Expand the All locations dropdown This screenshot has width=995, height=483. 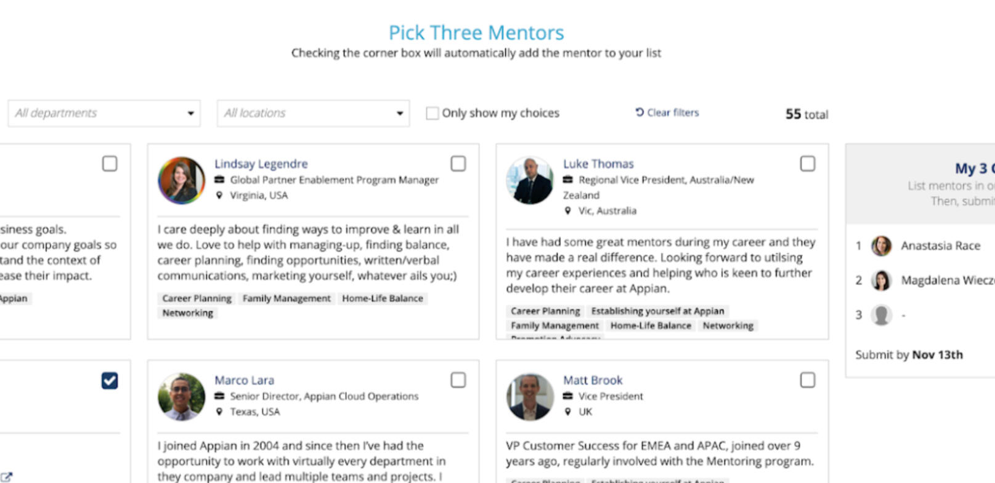click(x=313, y=113)
